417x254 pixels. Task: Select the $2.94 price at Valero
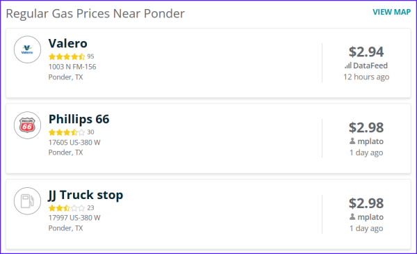366,51
